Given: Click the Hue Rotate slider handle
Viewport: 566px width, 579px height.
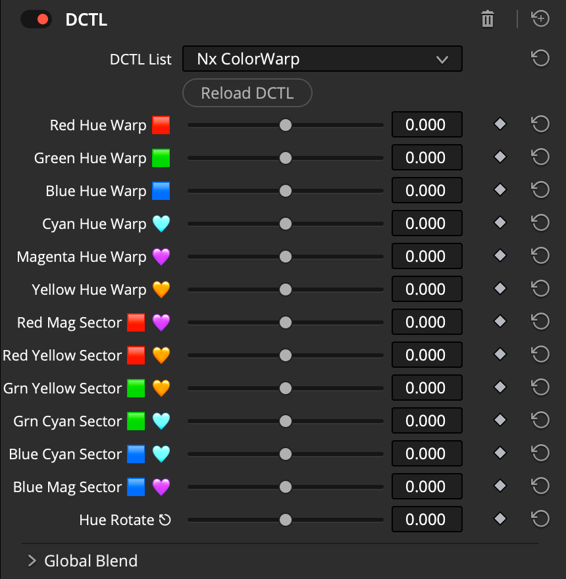Looking at the screenshot, I should [x=285, y=520].
